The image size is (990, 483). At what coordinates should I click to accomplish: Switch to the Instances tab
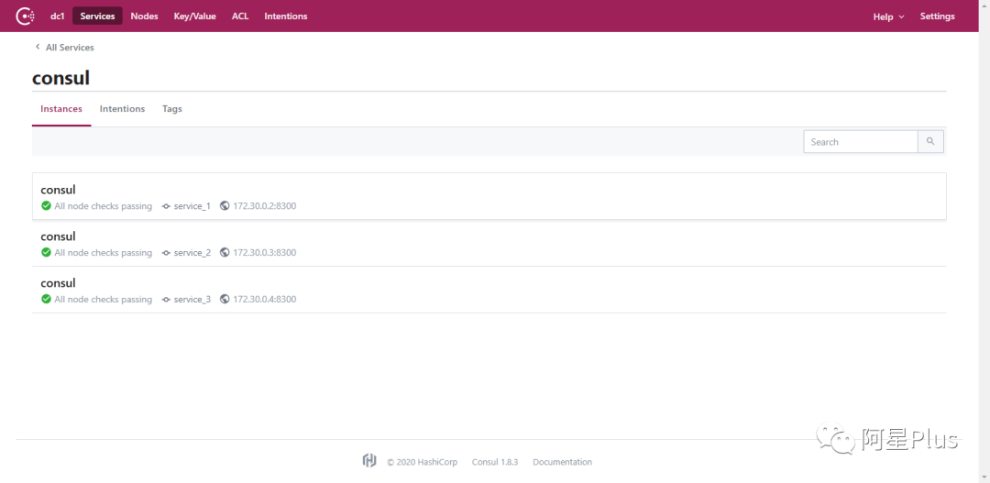[61, 108]
